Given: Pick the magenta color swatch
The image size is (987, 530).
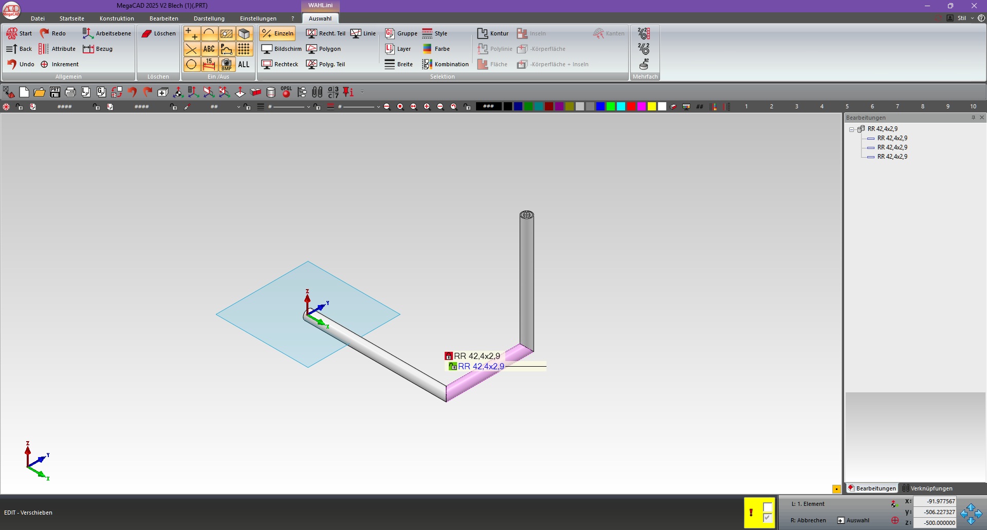Looking at the screenshot, I should coord(642,106).
